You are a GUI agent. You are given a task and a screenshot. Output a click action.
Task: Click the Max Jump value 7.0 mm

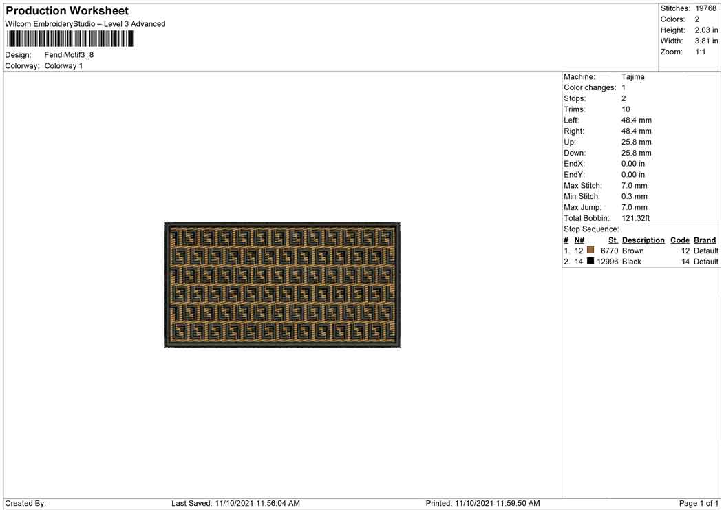[x=635, y=207]
